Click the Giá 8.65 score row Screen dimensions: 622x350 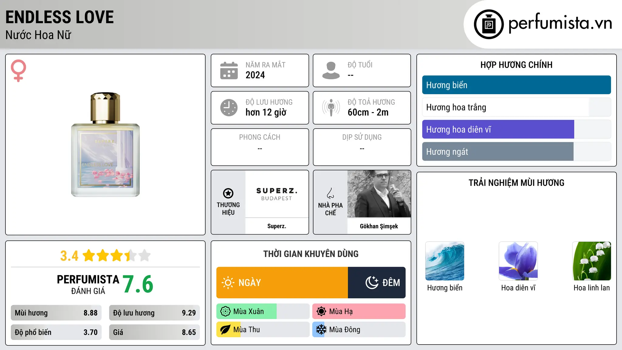(x=154, y=332)
